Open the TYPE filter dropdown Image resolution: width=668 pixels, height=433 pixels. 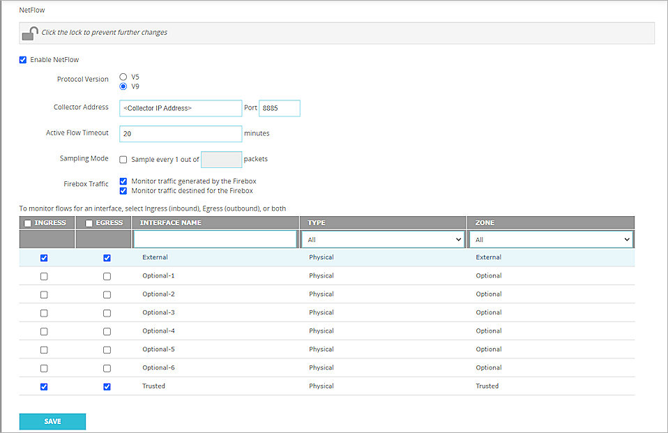383,240
